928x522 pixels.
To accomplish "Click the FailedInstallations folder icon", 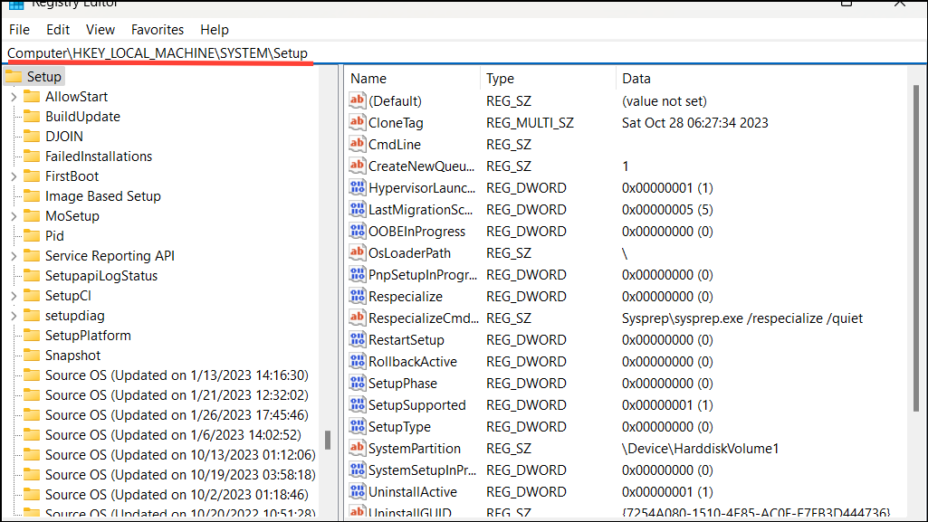I will pos(32,157).
